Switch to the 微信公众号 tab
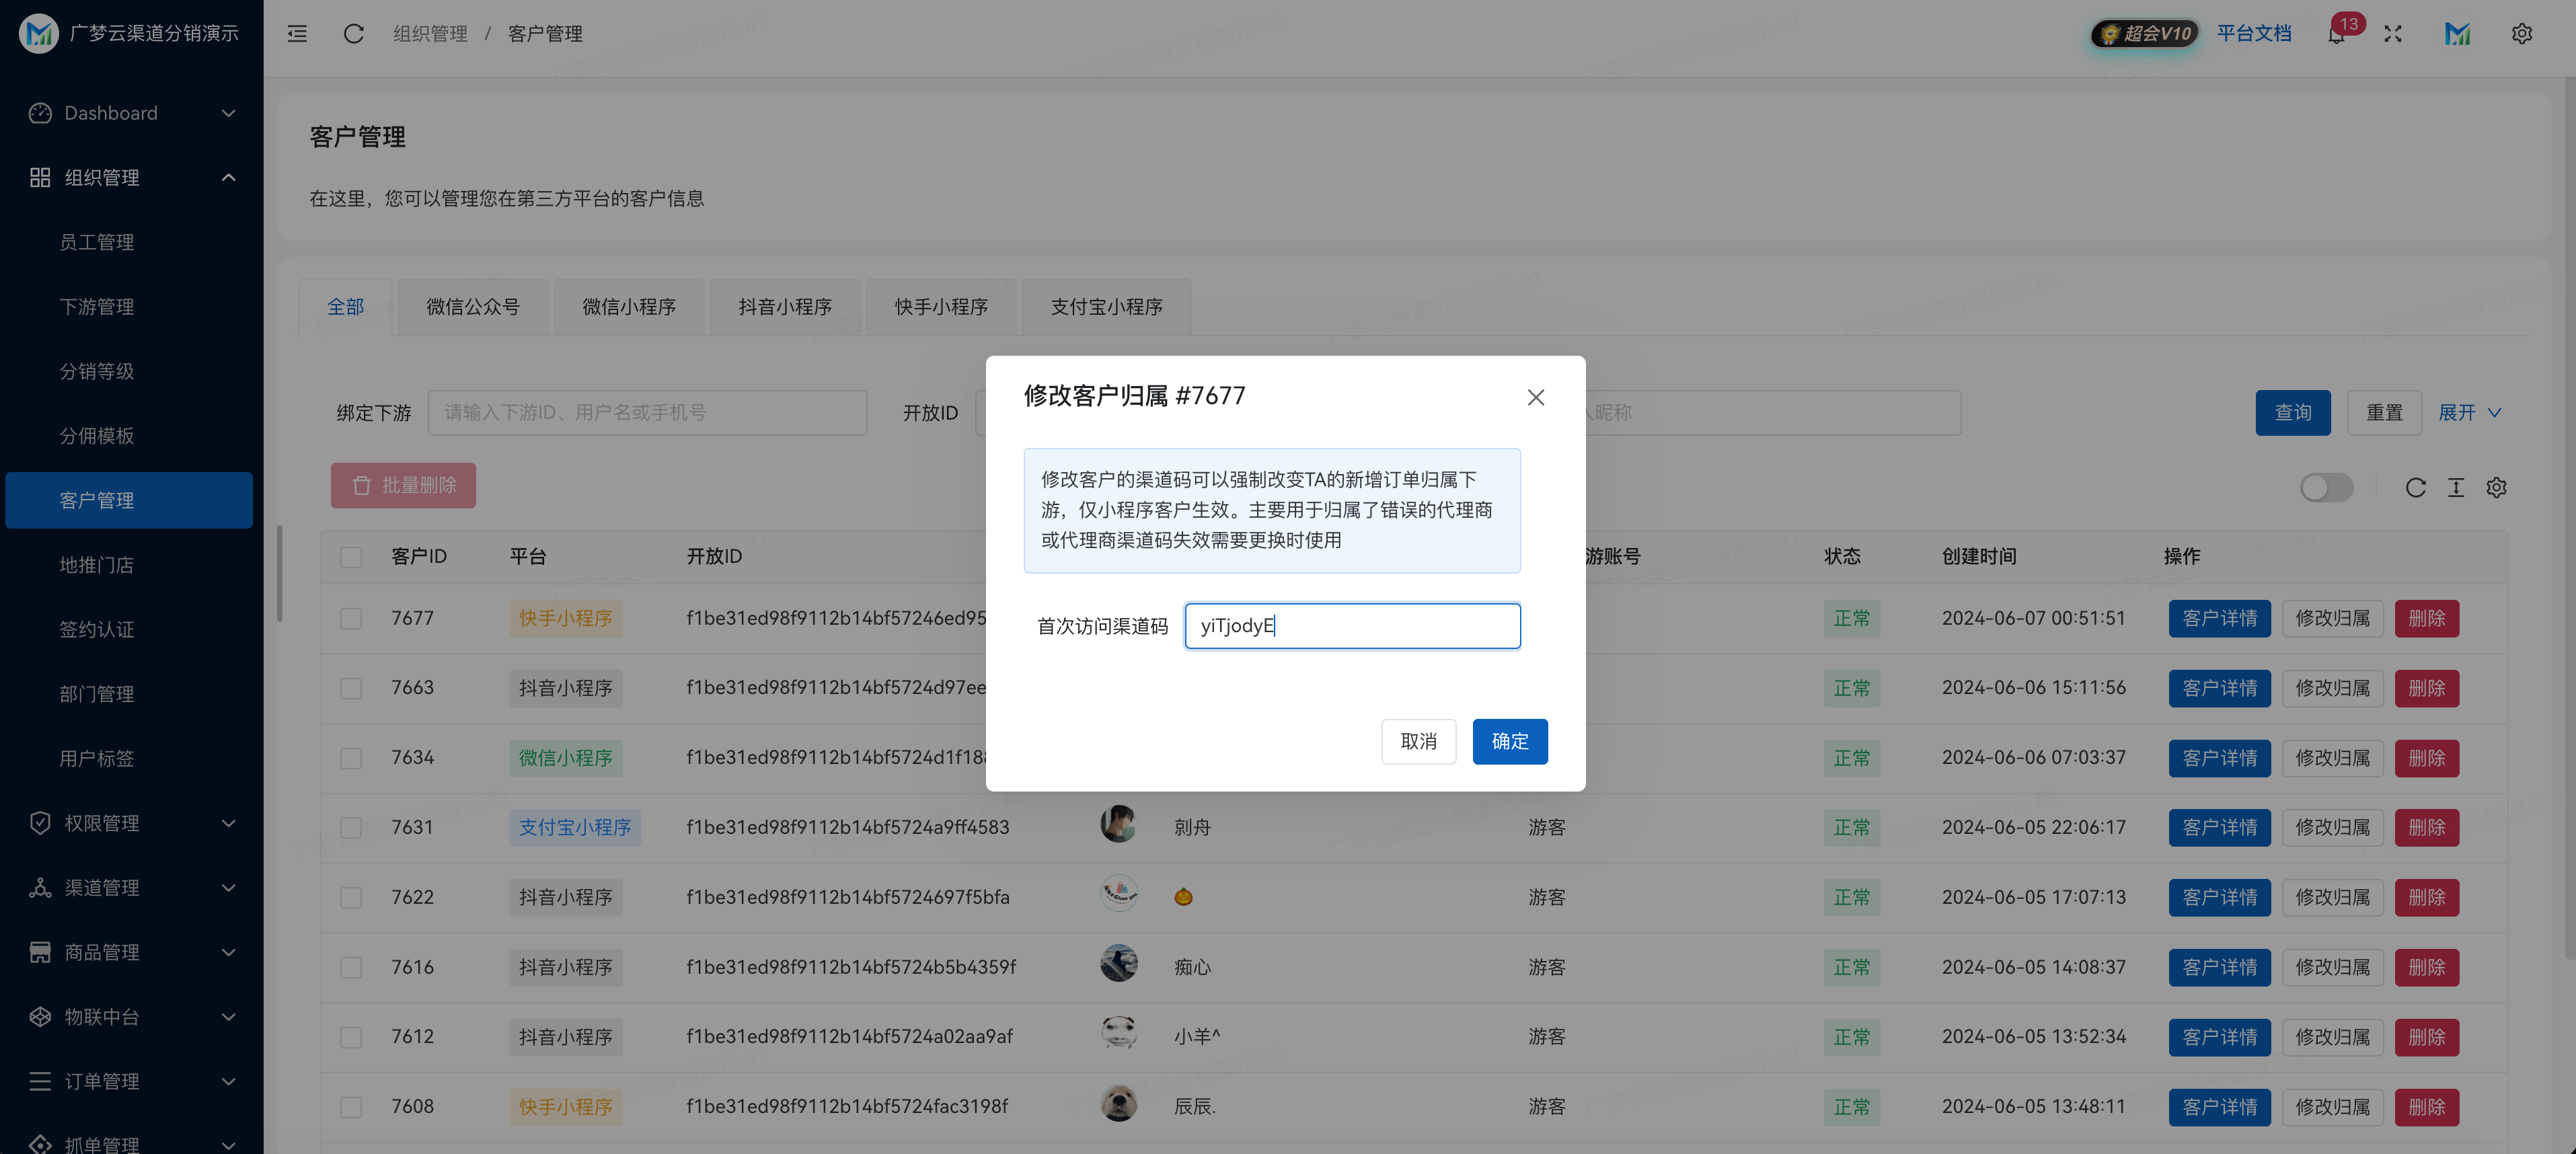 click(472, 307)
